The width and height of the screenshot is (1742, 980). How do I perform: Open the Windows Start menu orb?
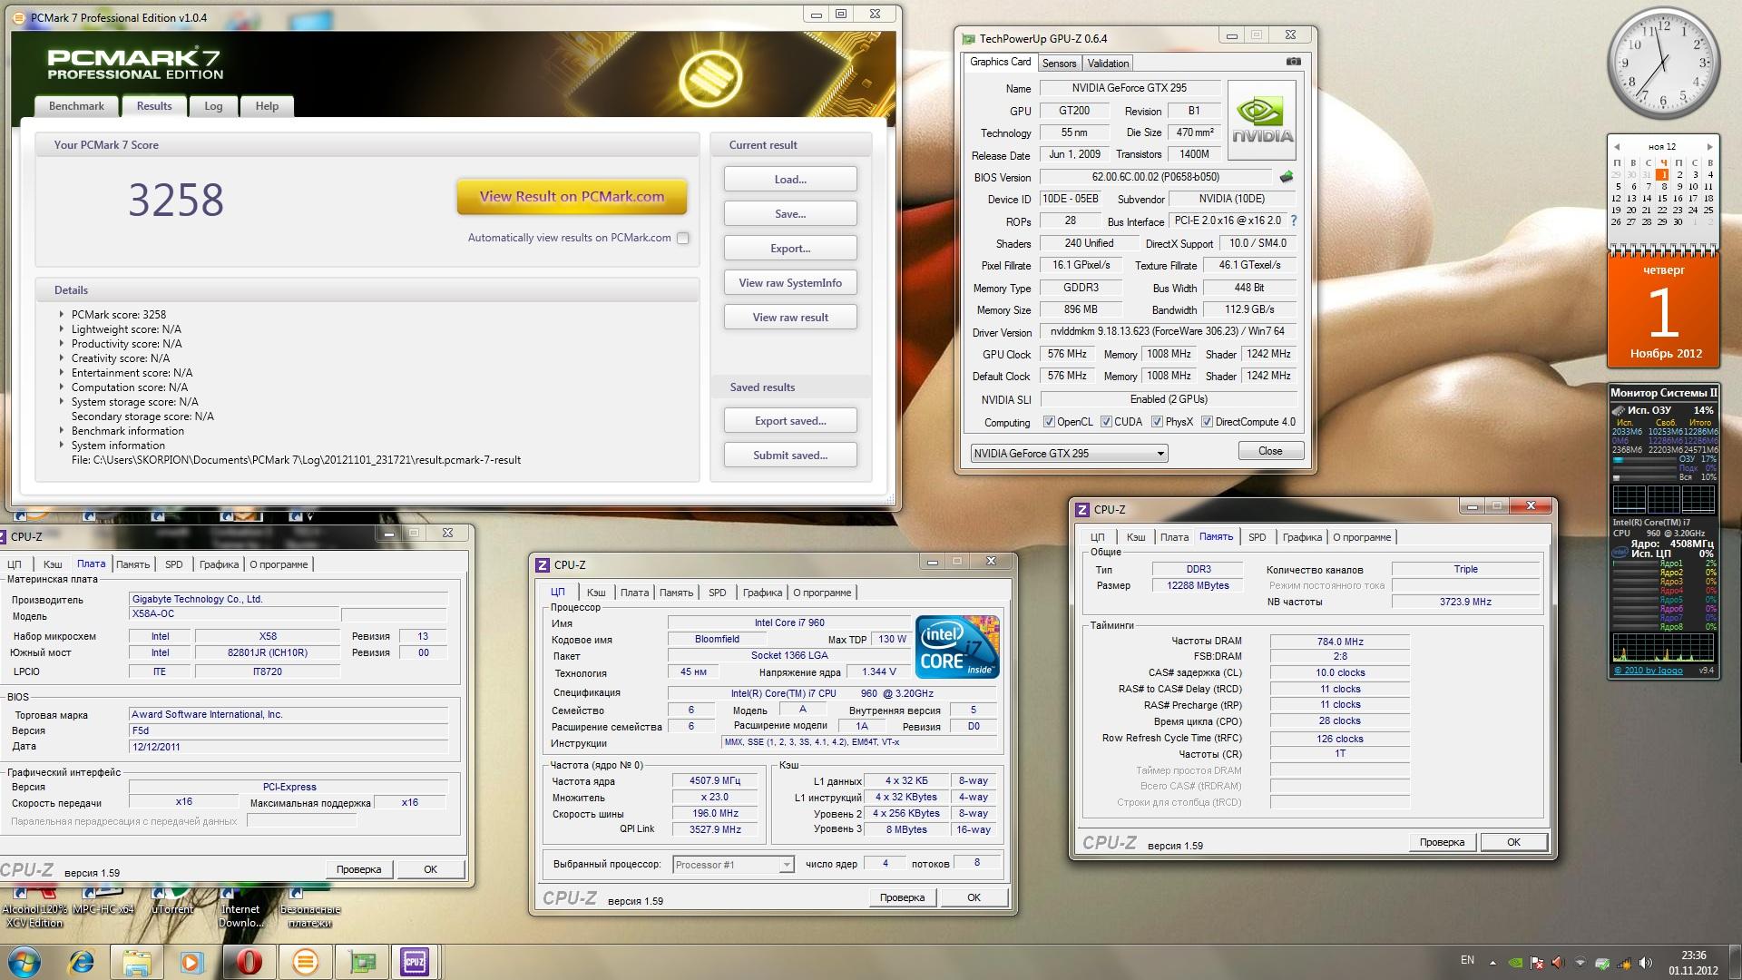(x=24, y=962)
